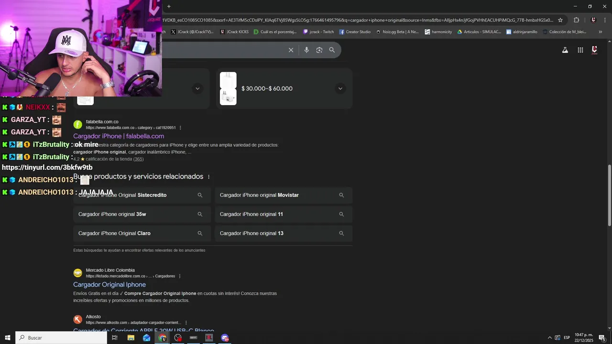Open the Cuál es el porcentaj bookmark
Screen dimensions: 612x344
pyautogui.click(x=275, y=32)
